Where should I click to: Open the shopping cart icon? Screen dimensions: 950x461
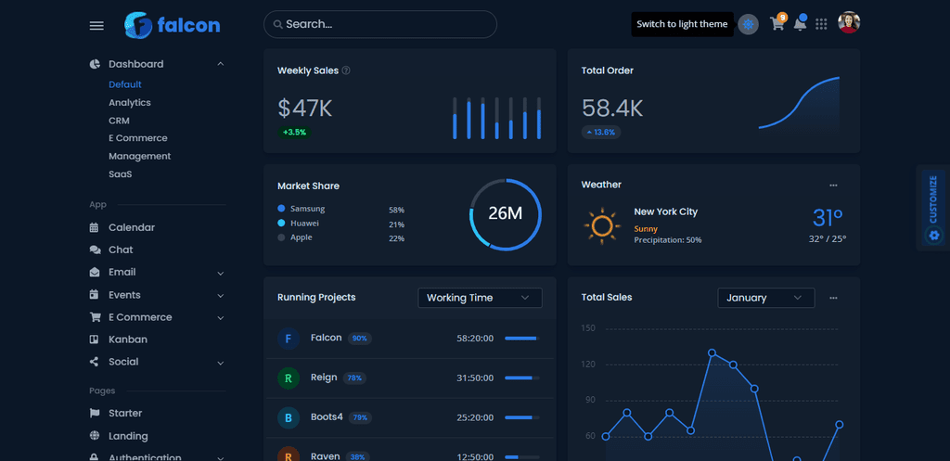point(777,24)
